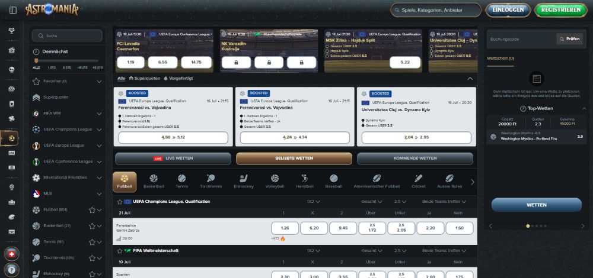Open the KOMMENDE WETTEN tab
The height and width of the screenshot is (278, 593).
tap(415, 159)
